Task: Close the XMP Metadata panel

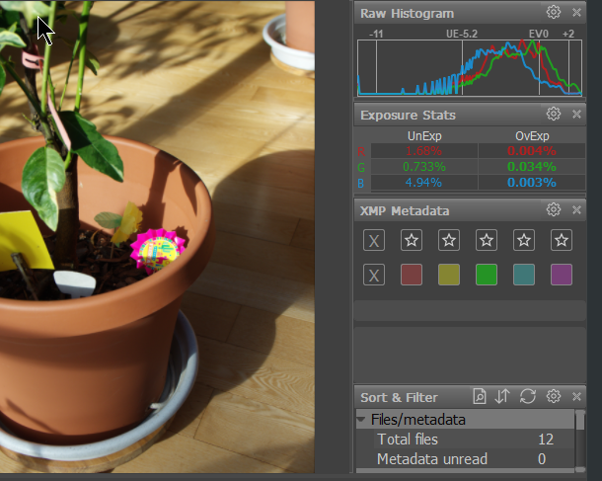Action: (x=576, y=209)
